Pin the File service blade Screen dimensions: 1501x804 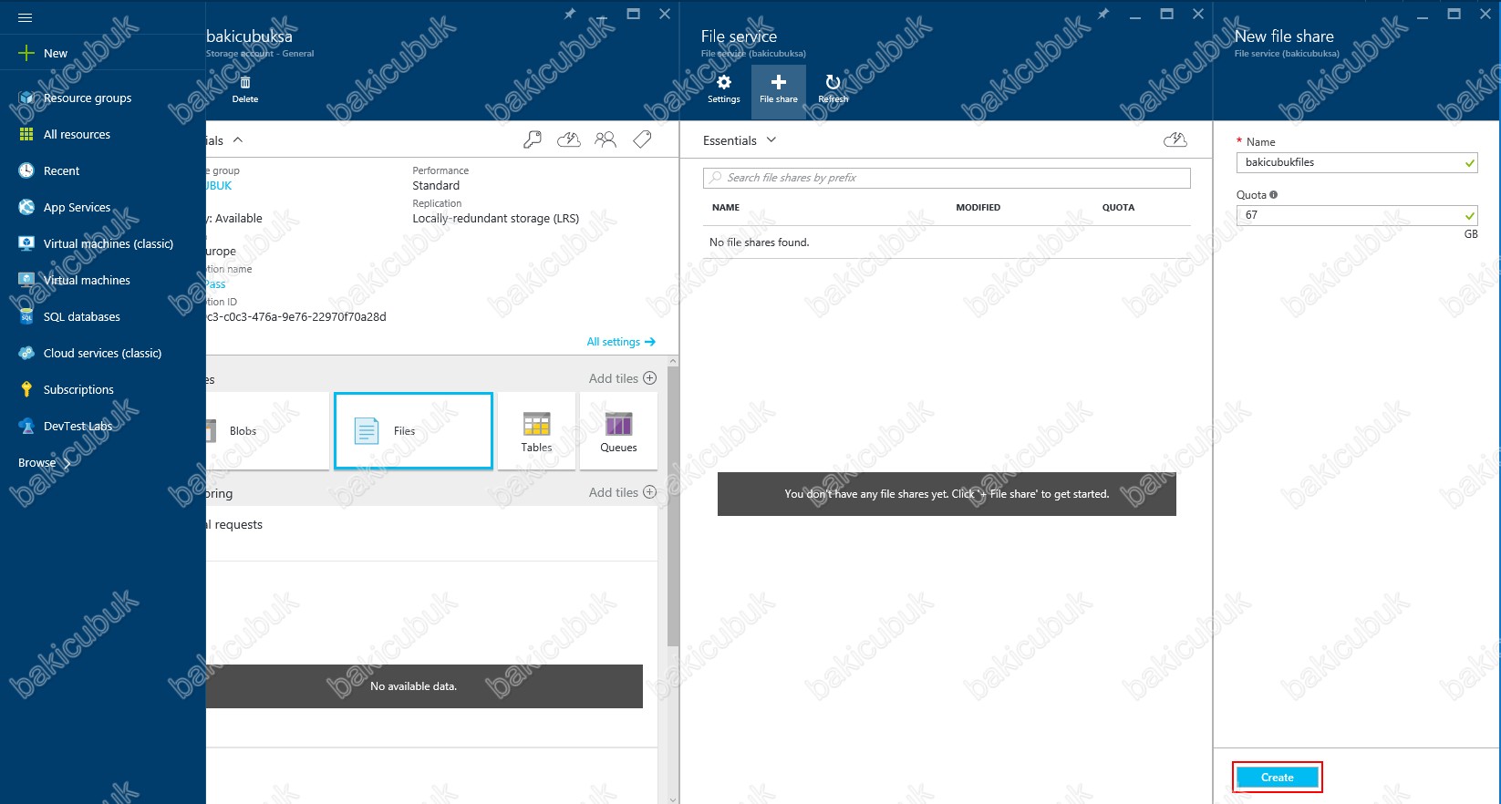[1103, 14]
